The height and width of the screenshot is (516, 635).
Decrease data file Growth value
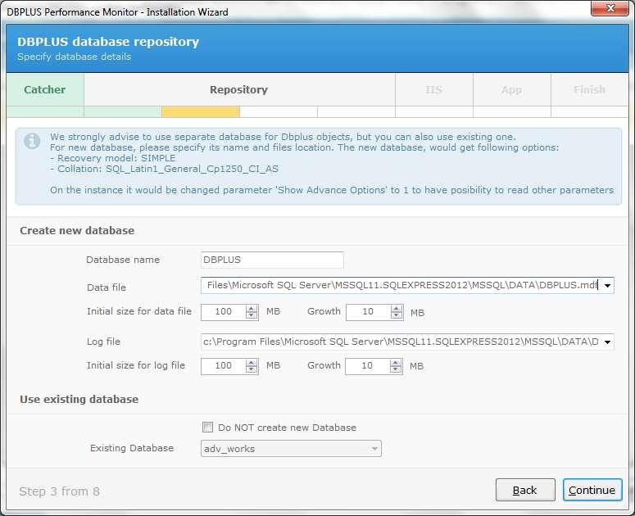click(397, 315)
